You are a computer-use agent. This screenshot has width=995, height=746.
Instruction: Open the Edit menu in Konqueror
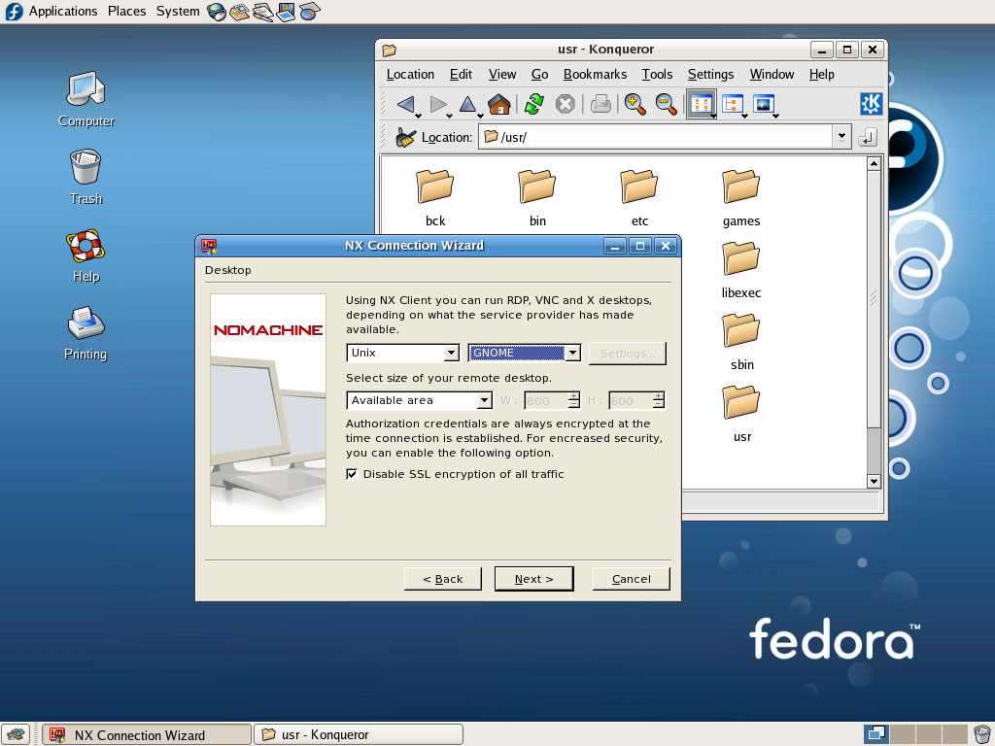coord(461,74)
